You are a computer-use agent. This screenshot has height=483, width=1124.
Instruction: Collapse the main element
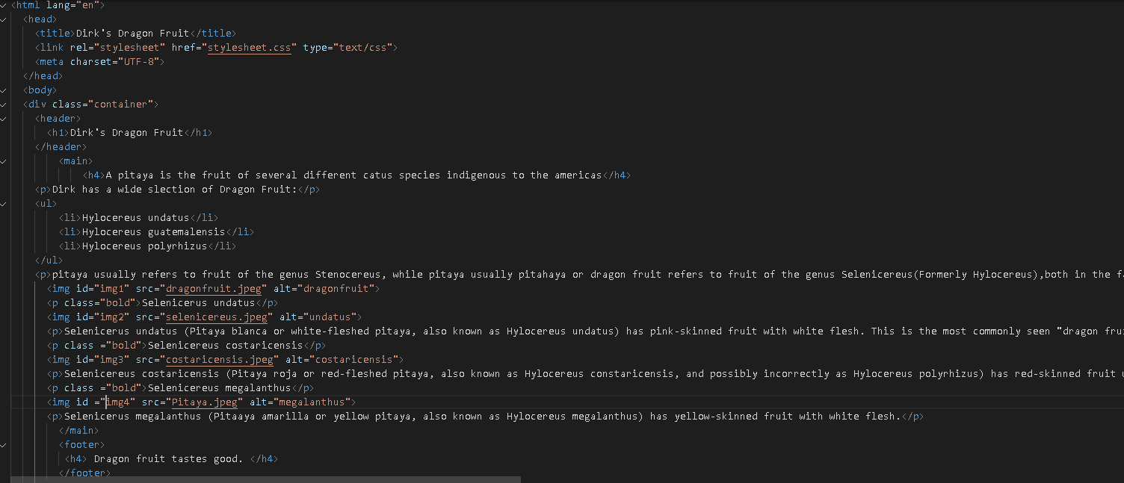coord(4,161)
